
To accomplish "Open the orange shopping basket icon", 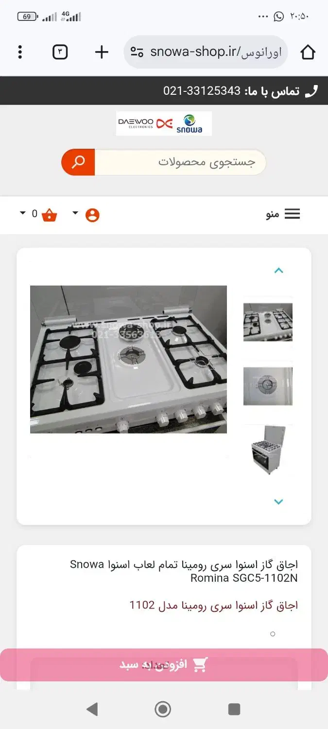I will click(x=50, y=214).
